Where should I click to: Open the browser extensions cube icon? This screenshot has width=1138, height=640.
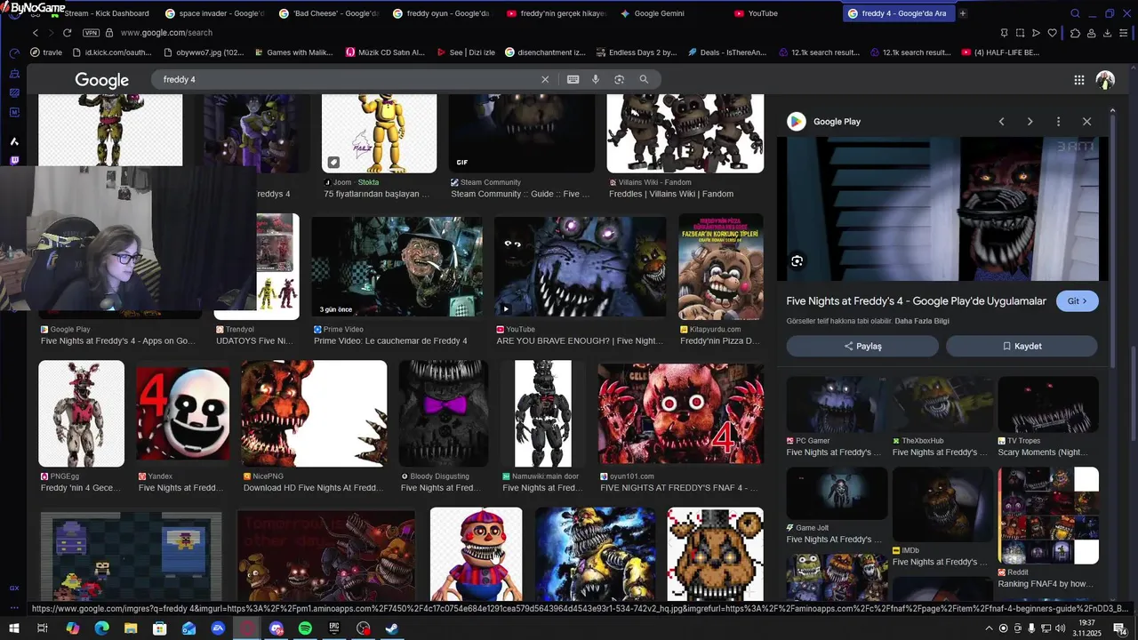point(1075,33)
